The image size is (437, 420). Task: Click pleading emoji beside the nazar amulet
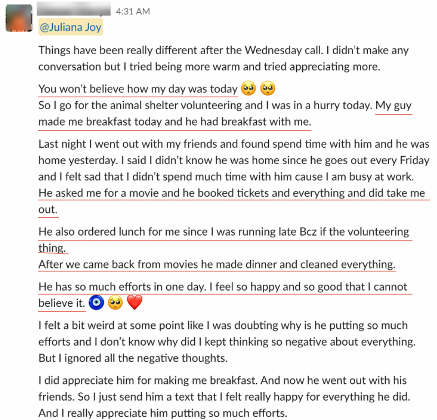(115, 303)
